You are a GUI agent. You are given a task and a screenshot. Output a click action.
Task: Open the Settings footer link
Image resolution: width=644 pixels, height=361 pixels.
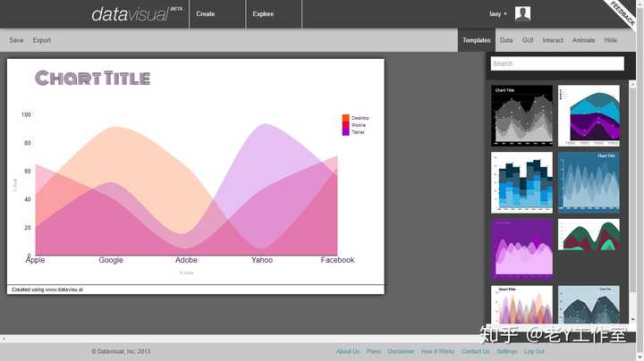pyautogui.click(x=507, y=351)
